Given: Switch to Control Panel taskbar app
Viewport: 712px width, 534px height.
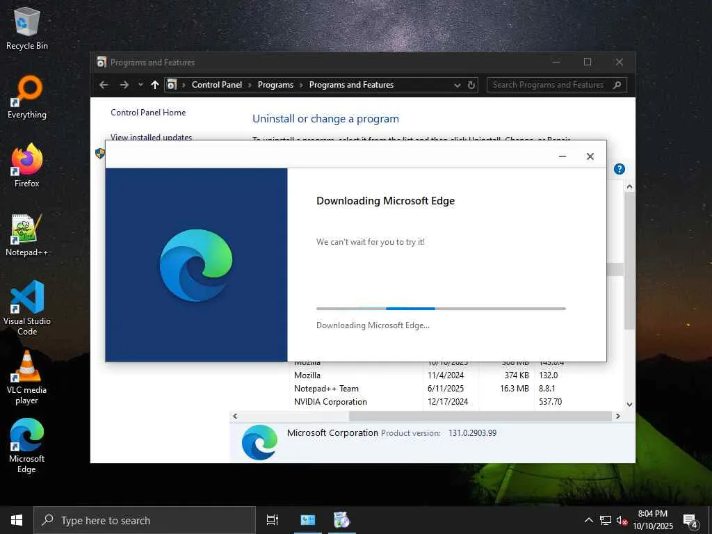Looking at the screenshot, I should pyautogui.click(x=308, y=520).
